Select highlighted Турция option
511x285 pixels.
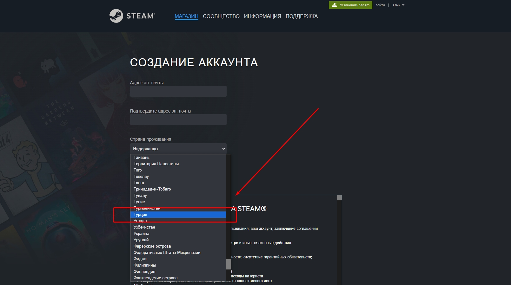click(178, 215)
